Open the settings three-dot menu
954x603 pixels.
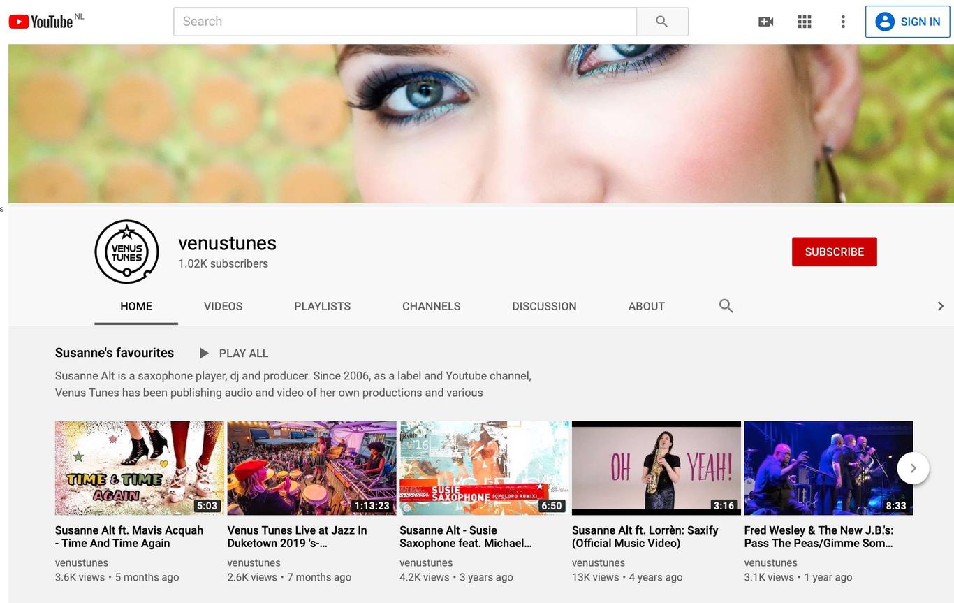pyautogui.click(x=843, y=22)
